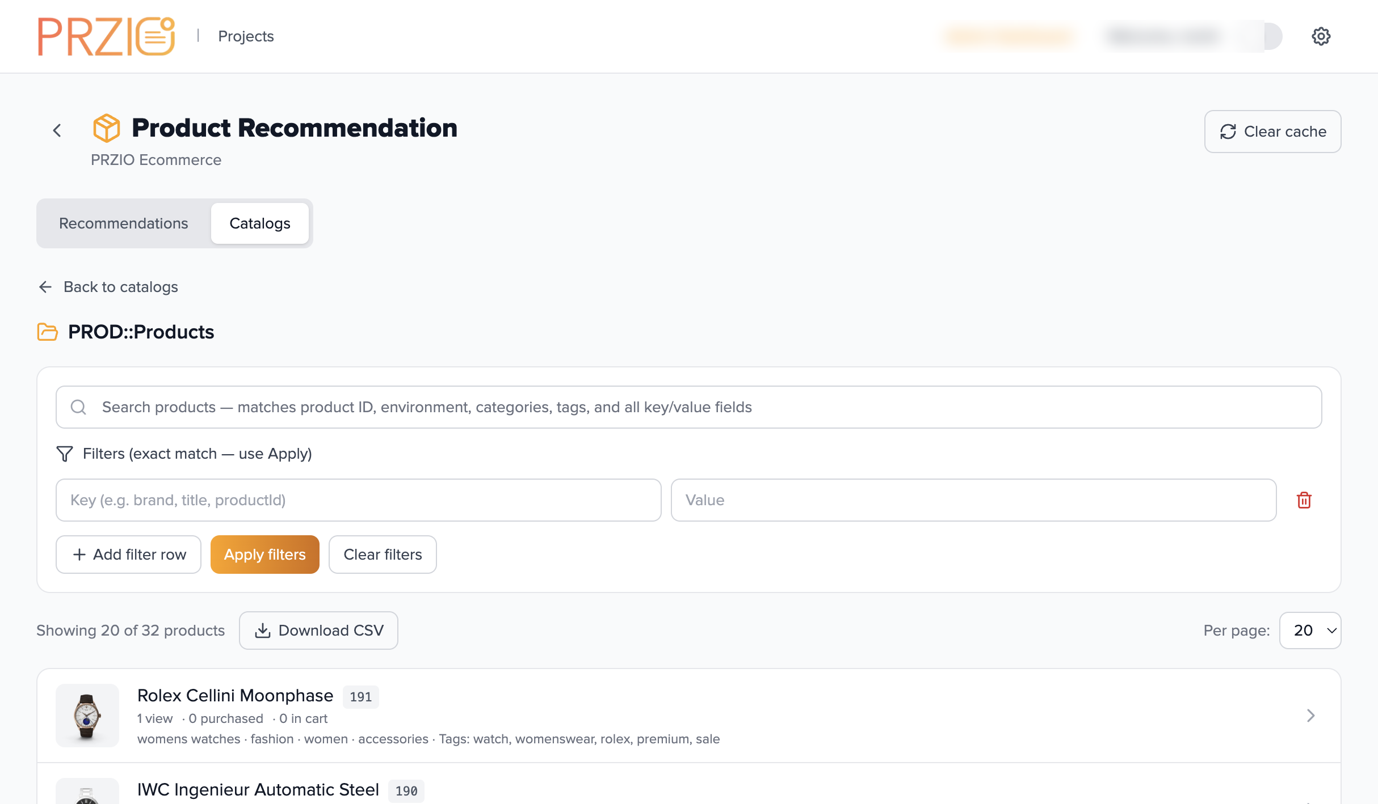The width and height of the screenshot is (1378, 804).
Task: Select the Catalogs tab
Action: 259,223
